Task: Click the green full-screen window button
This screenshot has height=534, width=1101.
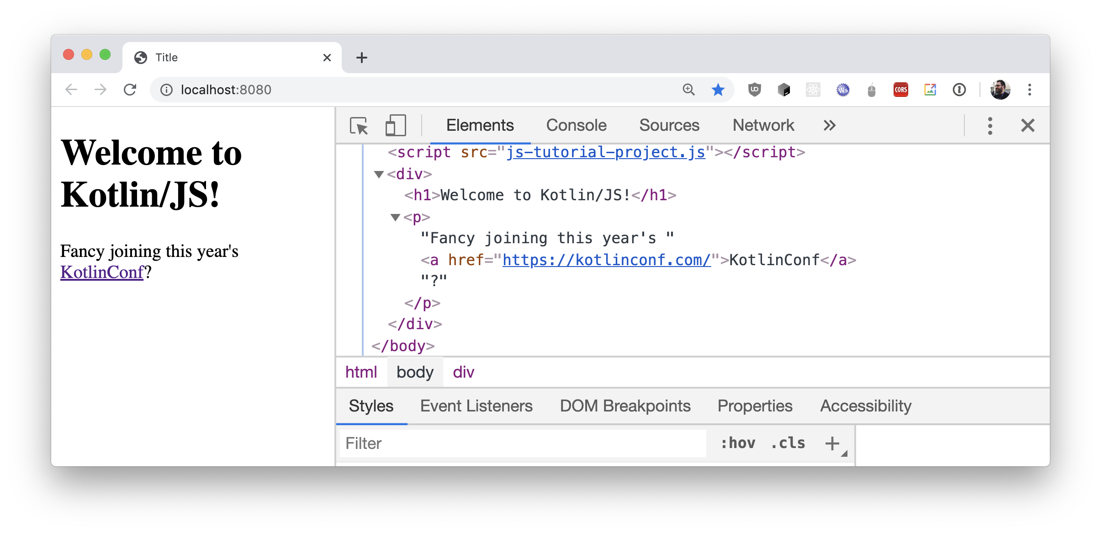Action: 105,55
